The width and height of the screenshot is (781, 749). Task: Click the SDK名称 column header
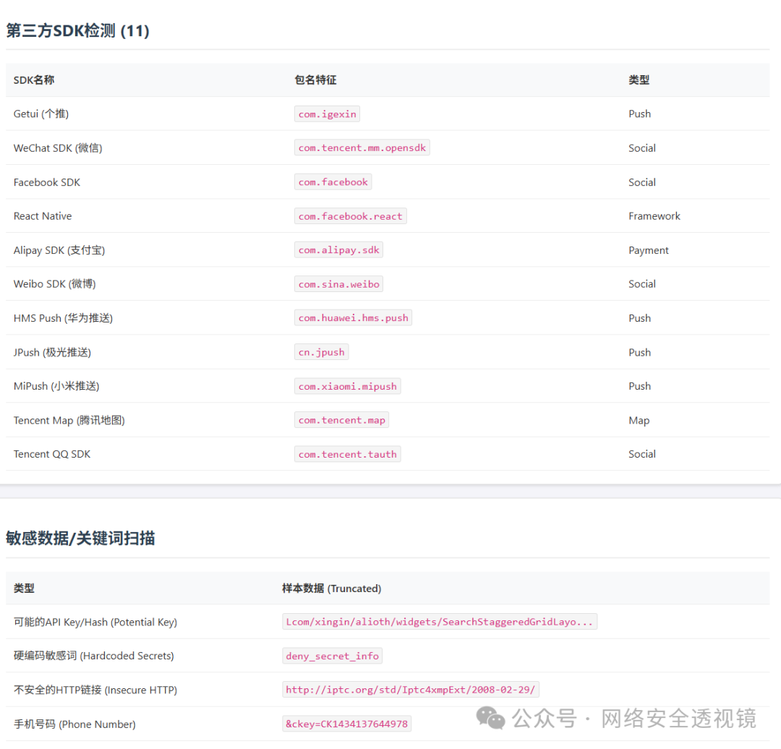[34, 80]
